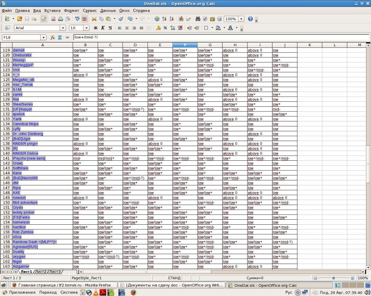The width and height of the screenshot is (371, 296).
Task: Apply font color A swatch
Action: point(230,28)
